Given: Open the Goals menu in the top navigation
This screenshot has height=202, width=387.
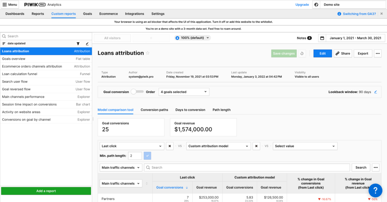Looking at the screenshot, I should [87, 14].
